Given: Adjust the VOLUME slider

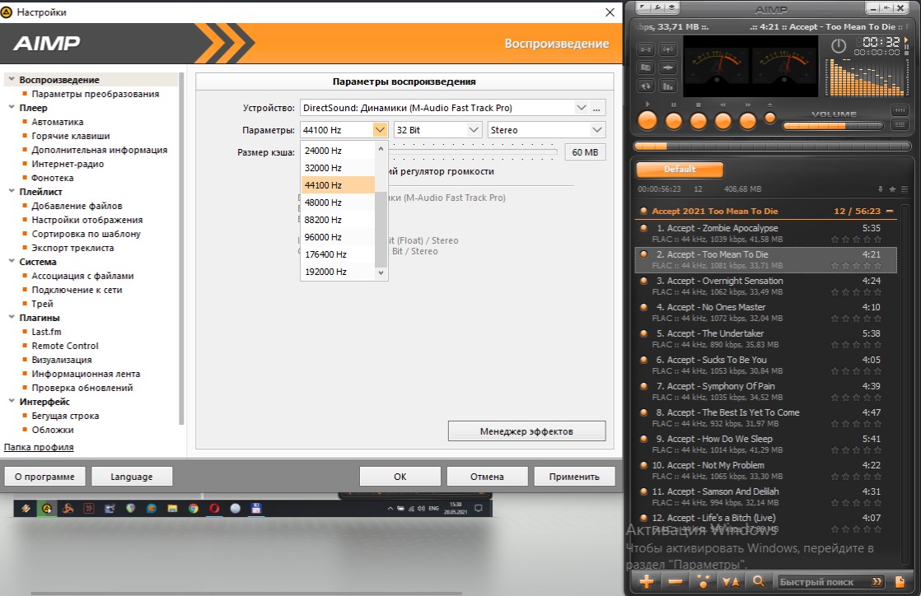Looking at the screenshot, I should (832, 126).
